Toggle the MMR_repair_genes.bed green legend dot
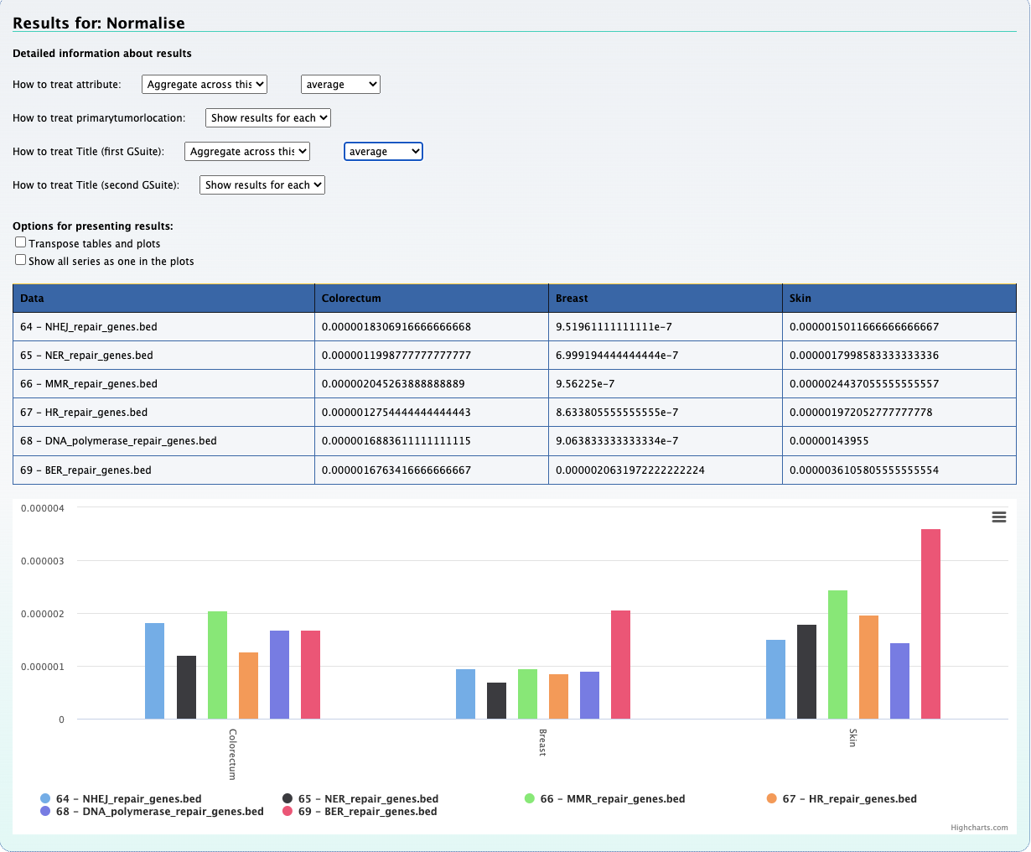Viewport: 1031px width, 852px height. click(x=530, y=799)
